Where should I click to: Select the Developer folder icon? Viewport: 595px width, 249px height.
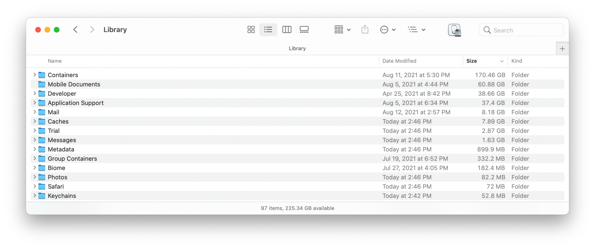point(42,93)
